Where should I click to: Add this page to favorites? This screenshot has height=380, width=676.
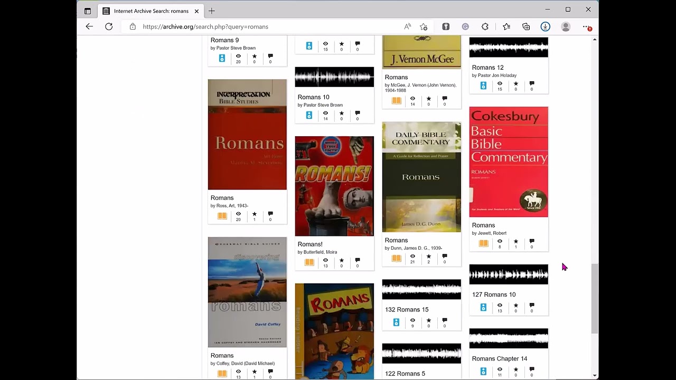(x=424, y=26)
